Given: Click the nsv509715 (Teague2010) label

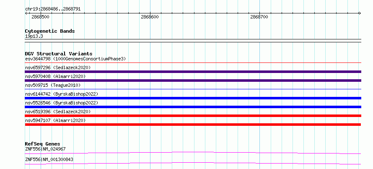Looking at the screenshot, I should tap(53, 85).
